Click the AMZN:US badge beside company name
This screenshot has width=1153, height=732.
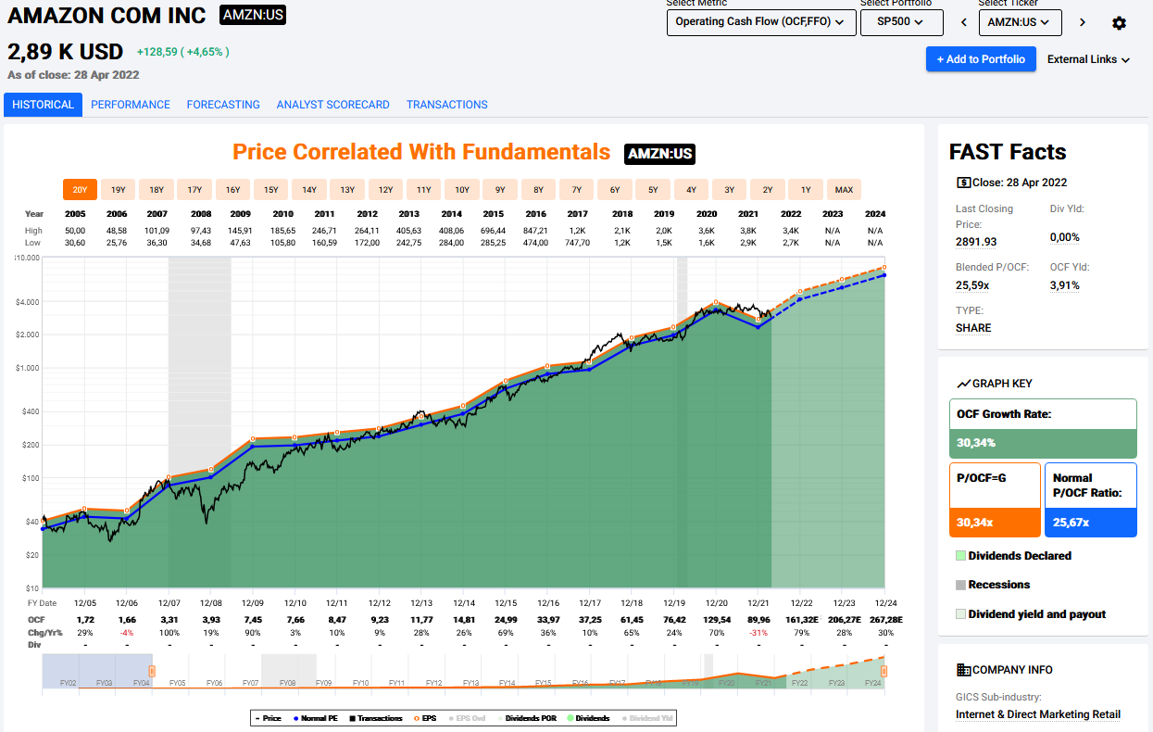click(x=252, y=14)
